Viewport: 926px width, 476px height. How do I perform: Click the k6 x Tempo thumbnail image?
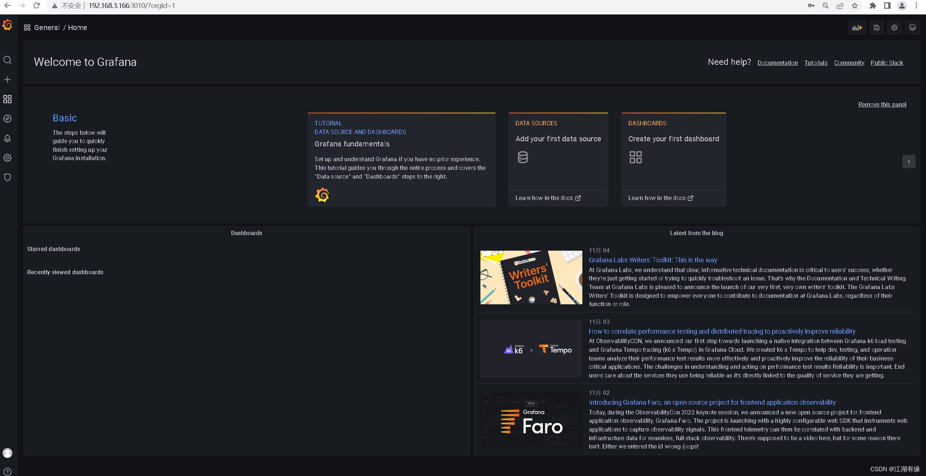(x=531, y=348)
